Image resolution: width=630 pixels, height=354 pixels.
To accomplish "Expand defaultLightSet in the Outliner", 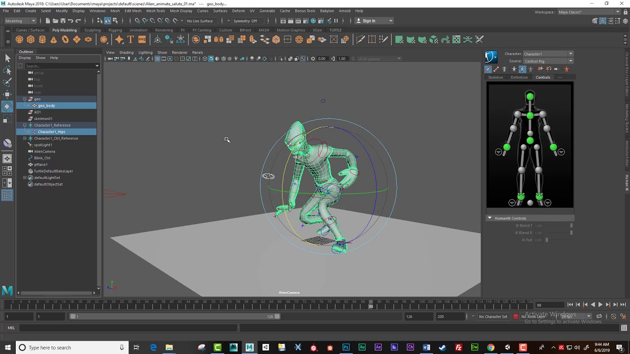I will tap(25, 177).
